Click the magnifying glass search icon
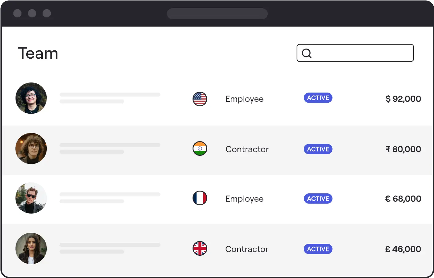Viewport: 434px width, 278px height. [307, 53]
